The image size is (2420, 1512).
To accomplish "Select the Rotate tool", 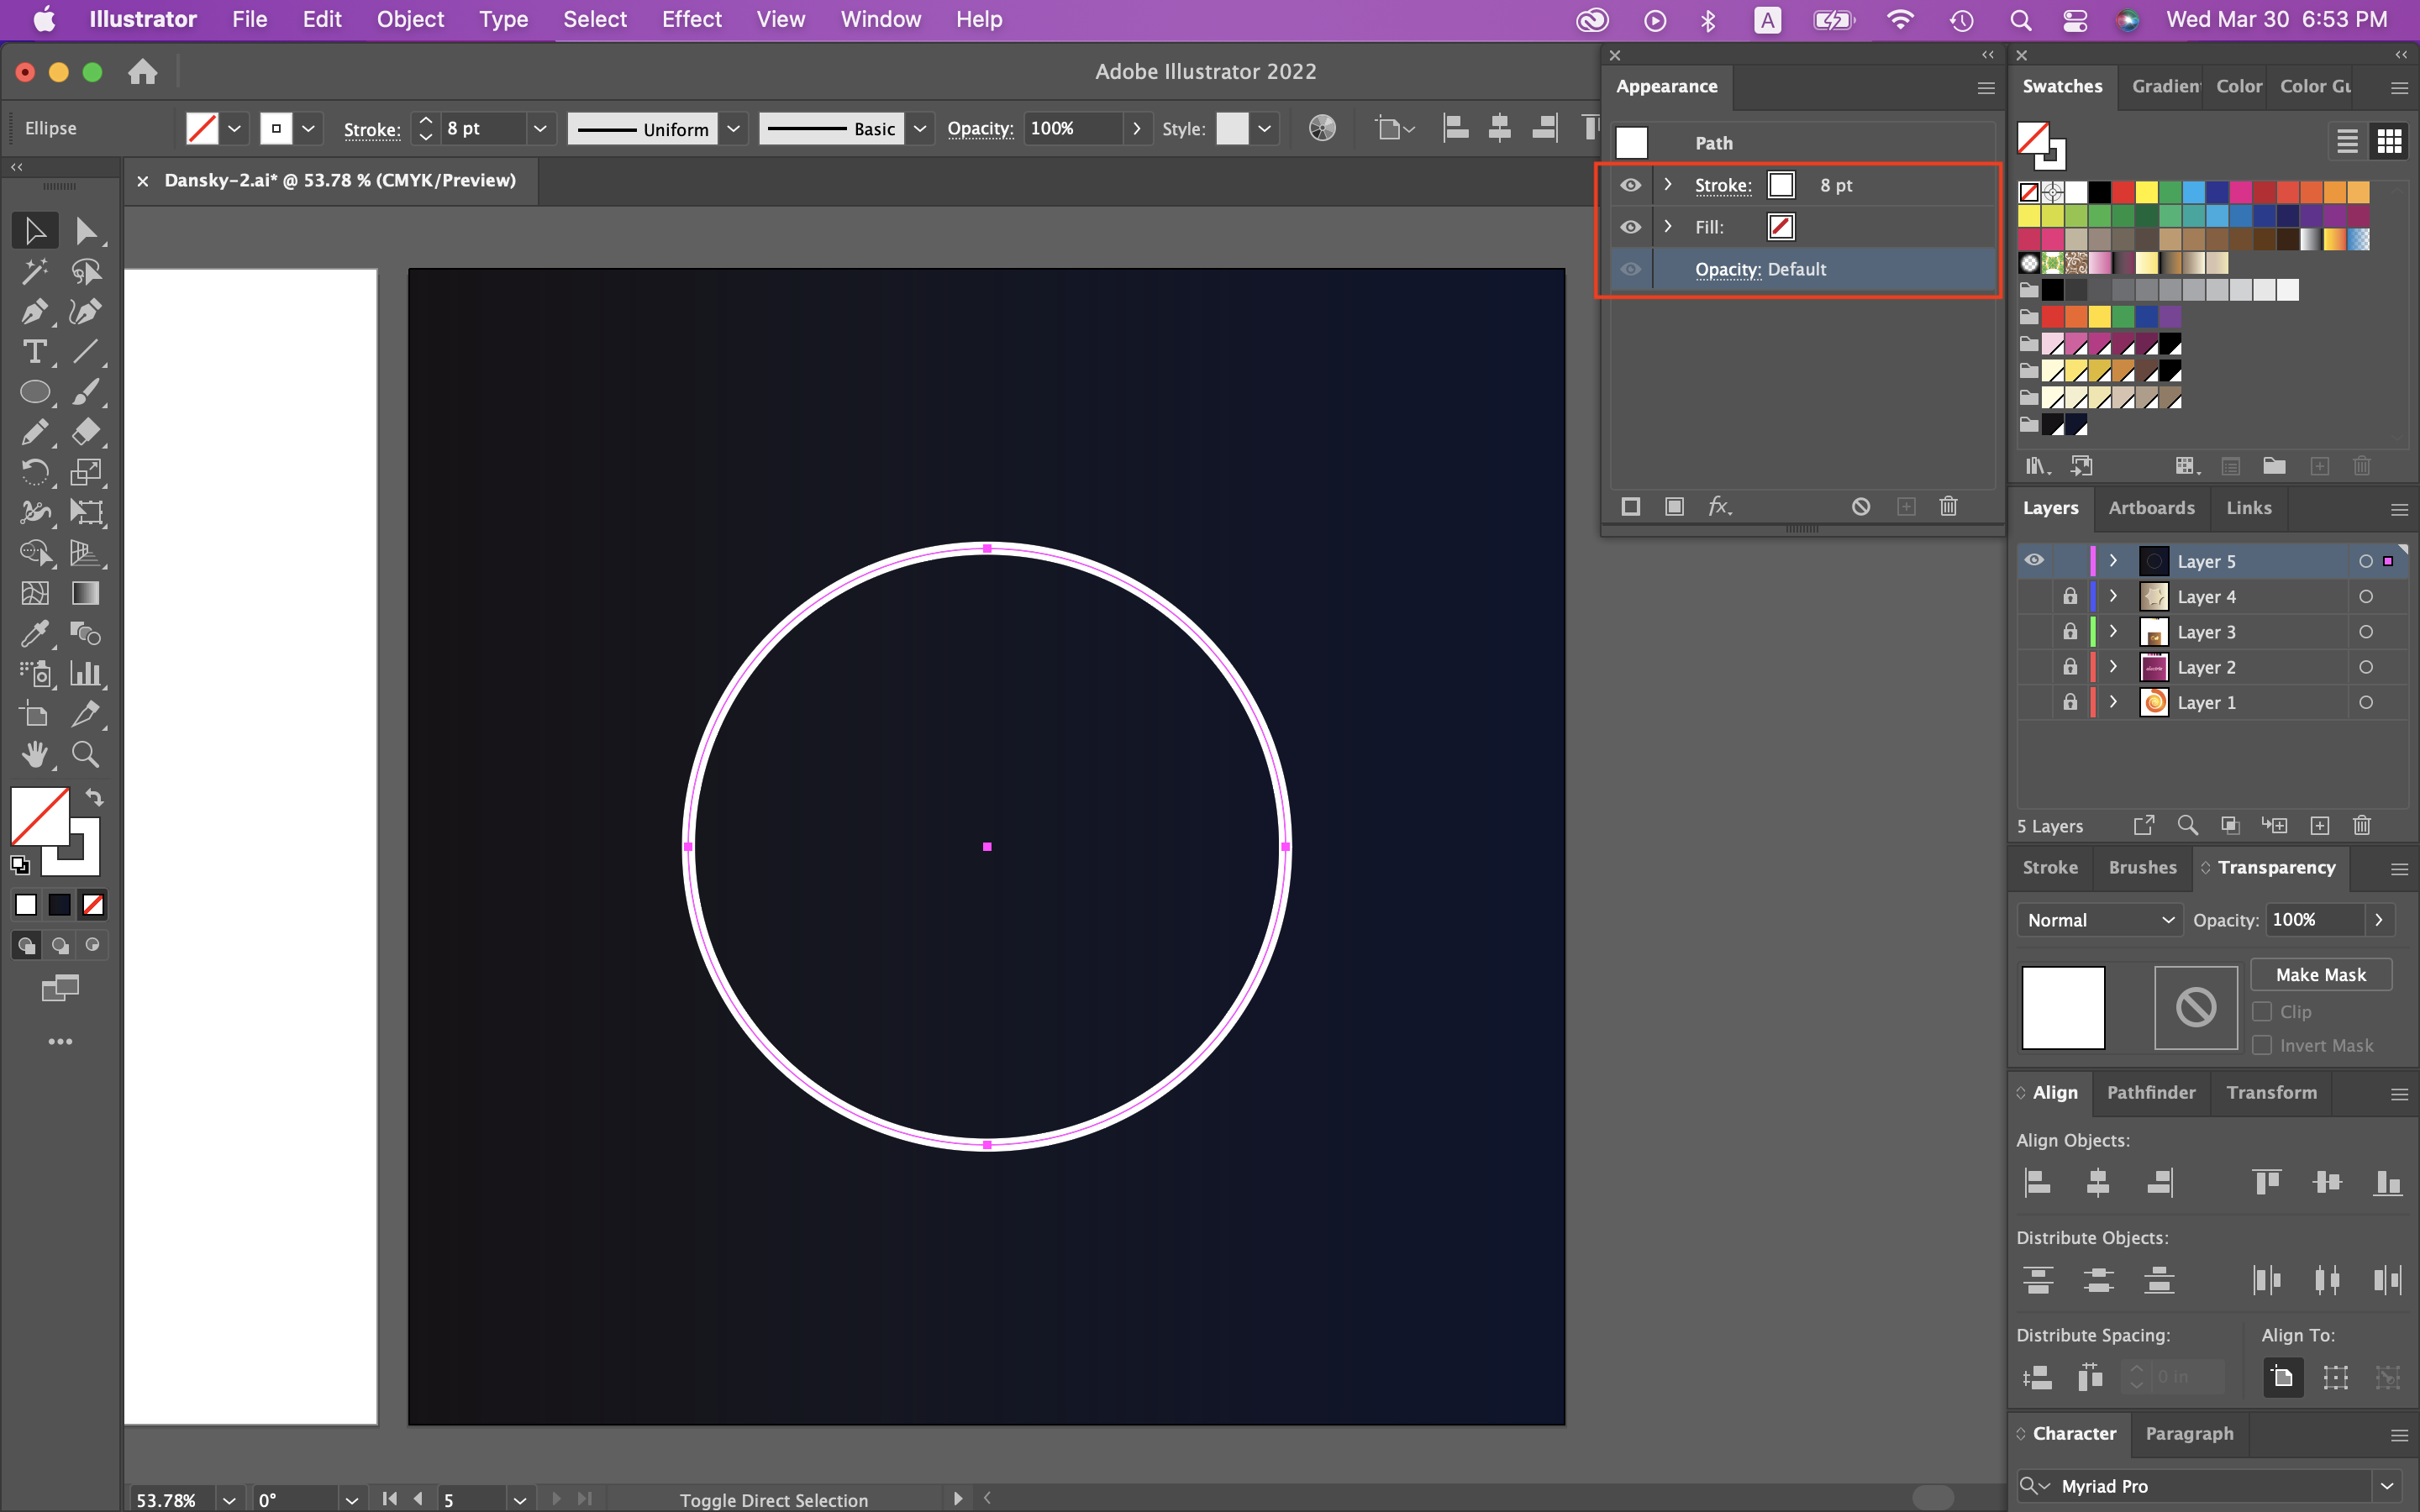I will [x=34, y=472].
